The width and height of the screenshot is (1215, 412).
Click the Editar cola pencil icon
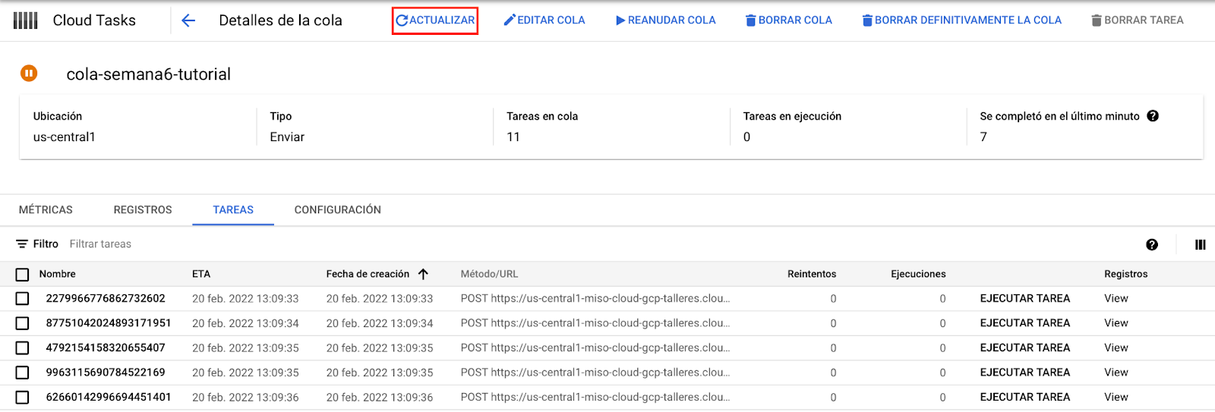(510, 20)
